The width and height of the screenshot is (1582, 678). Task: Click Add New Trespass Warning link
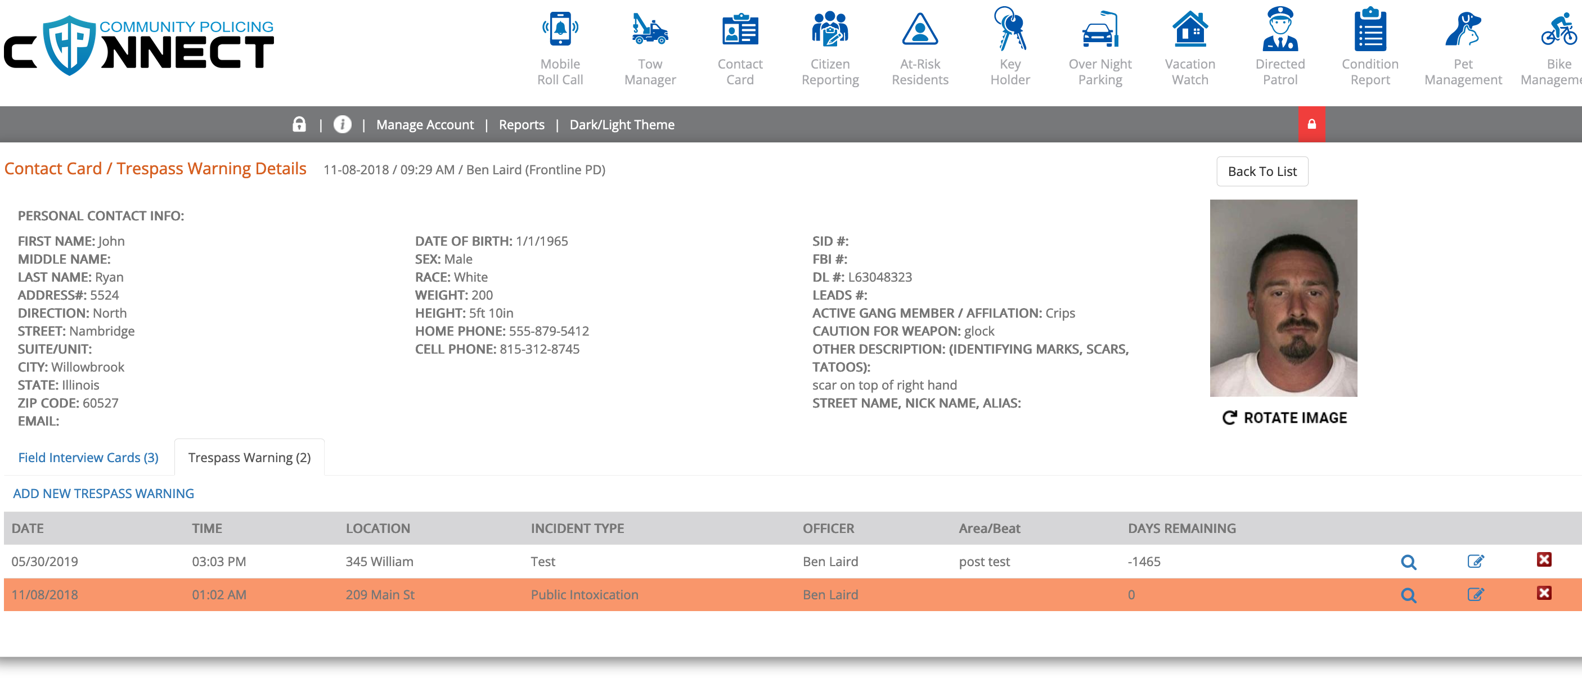[103, 493]
